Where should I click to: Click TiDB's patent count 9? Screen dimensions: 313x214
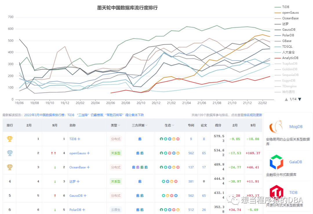pos(191,139)
